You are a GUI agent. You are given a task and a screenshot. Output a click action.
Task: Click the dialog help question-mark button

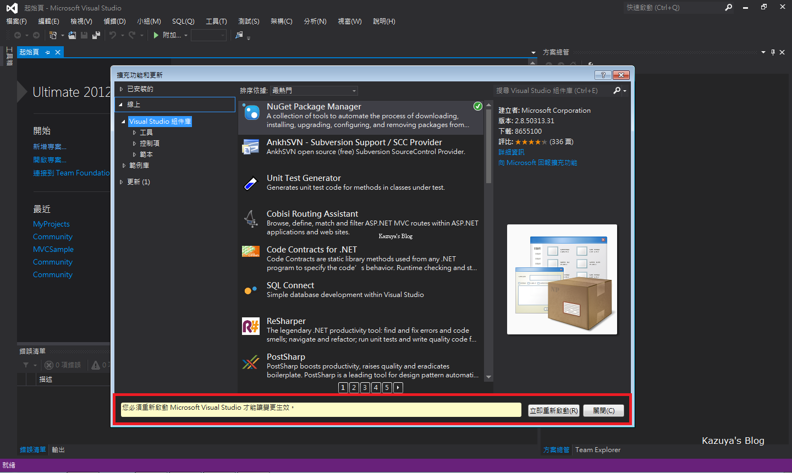[603, 75]
